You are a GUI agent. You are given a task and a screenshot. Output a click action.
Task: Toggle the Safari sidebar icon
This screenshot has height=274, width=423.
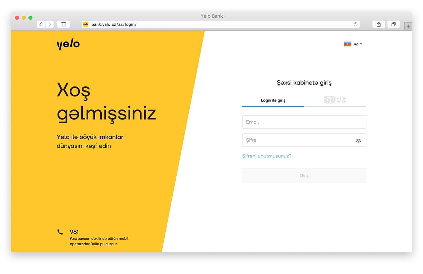[63, 24]
